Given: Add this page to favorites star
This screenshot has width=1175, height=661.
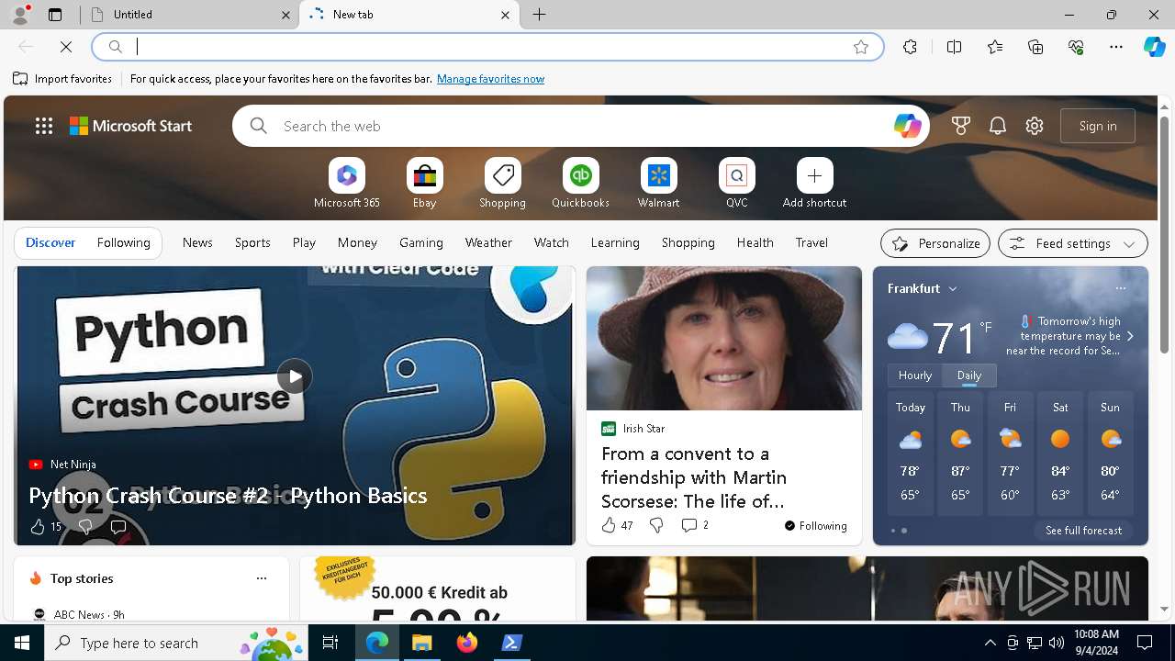Looking at the screenshot, I should coord(861,47).
